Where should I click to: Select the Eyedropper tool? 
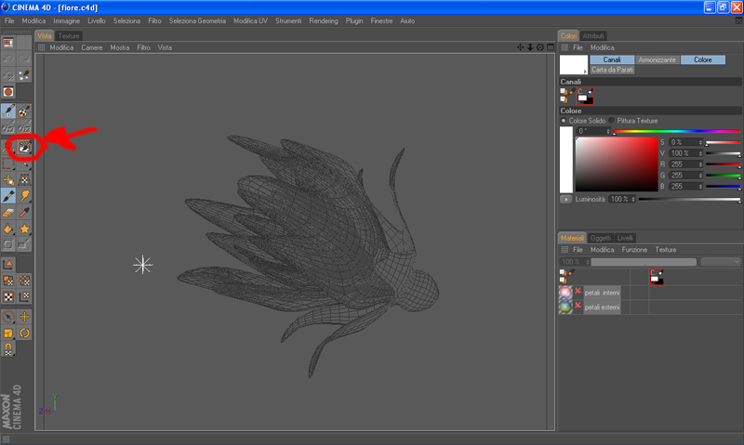(24, 213)
